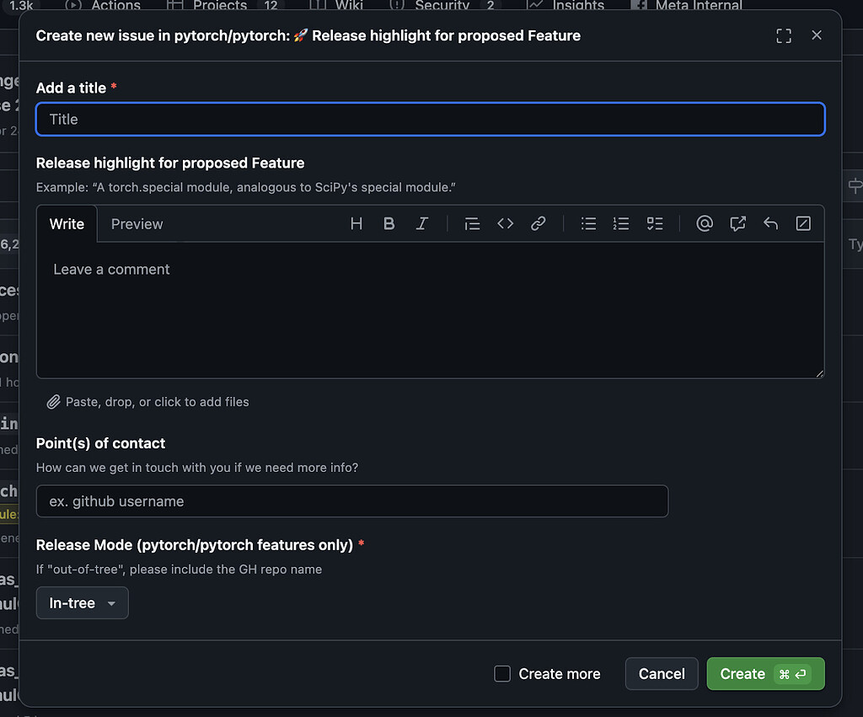Screen dimensions: 863x717
Task: Insert a quote block
Action: point(472,223)
